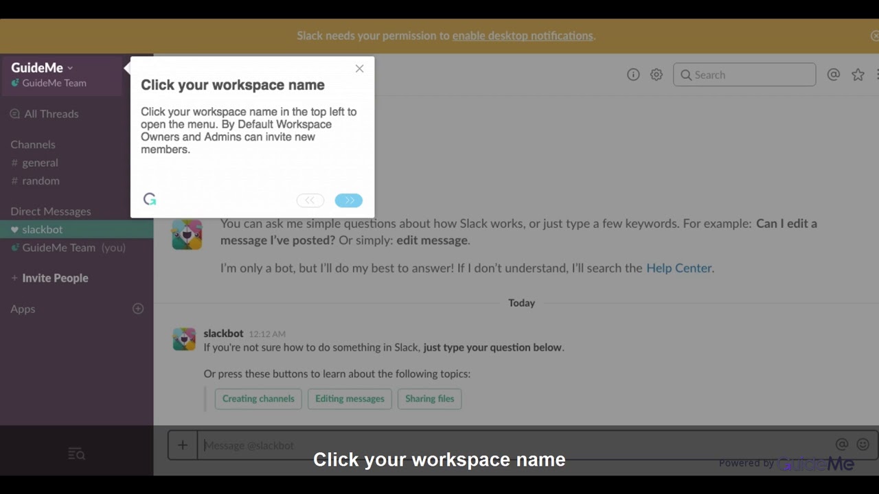Screen dimensions: 879x494
Task: Click the Direct Messages header
Action: (51, 211)
